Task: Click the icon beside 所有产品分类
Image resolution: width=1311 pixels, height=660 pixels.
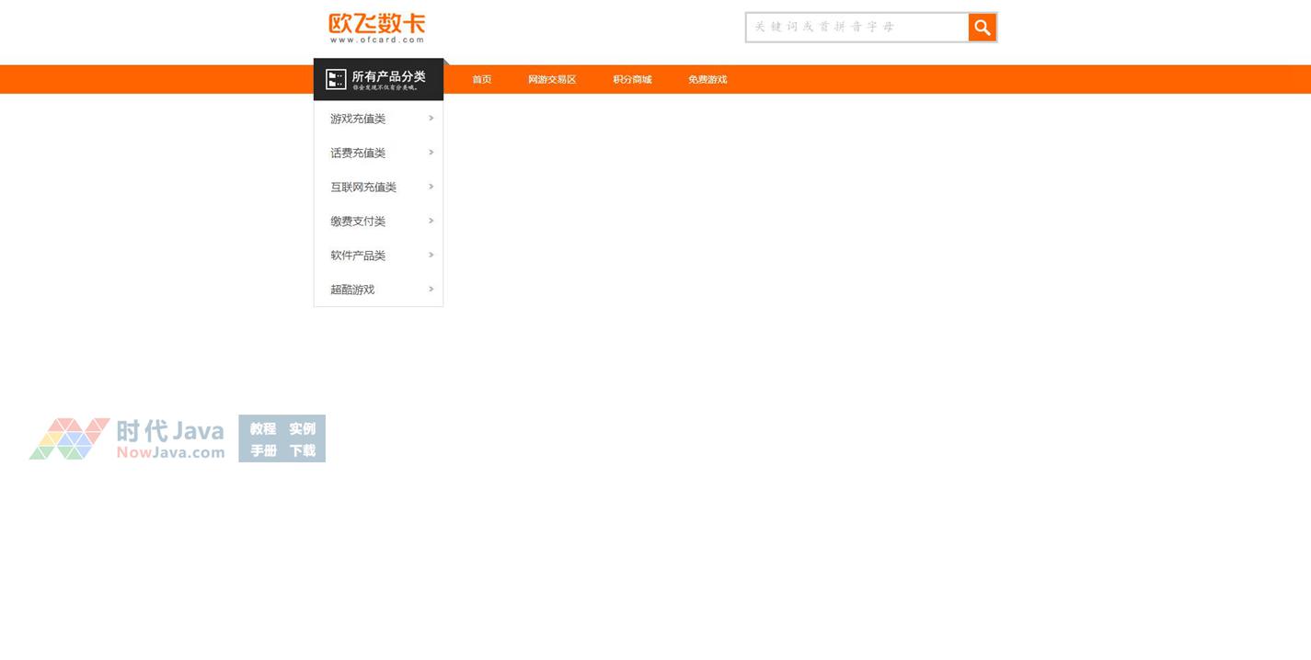Action: click(x=336, y=79)
